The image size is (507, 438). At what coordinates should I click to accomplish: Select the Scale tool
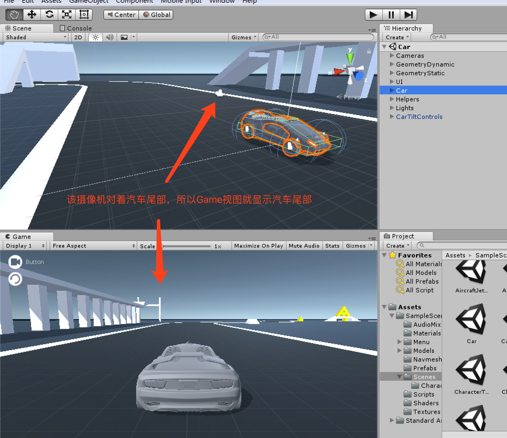[66, 14]
